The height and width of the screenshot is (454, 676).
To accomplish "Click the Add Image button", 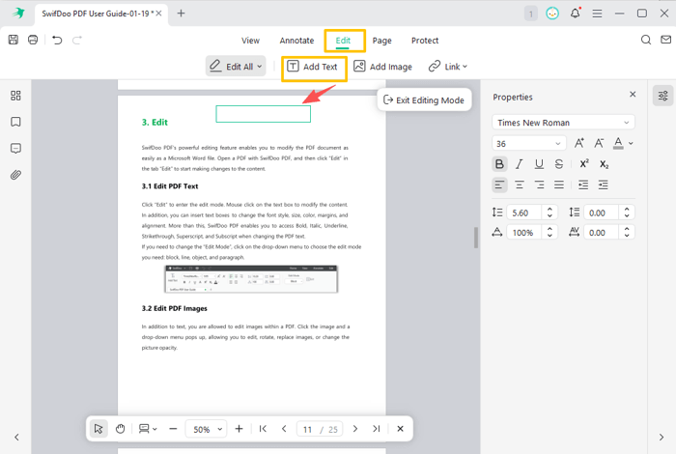I will pos(382,67).
